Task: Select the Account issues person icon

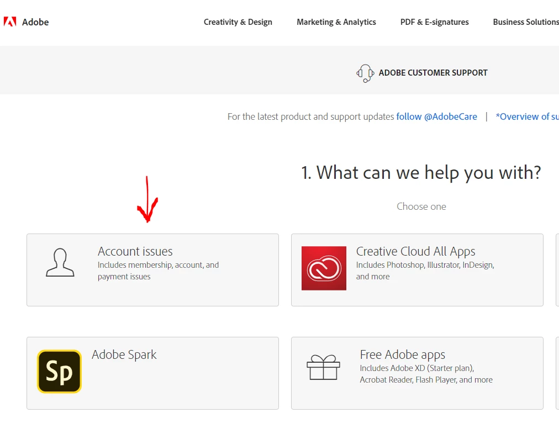Action: [x=60, y=263]
